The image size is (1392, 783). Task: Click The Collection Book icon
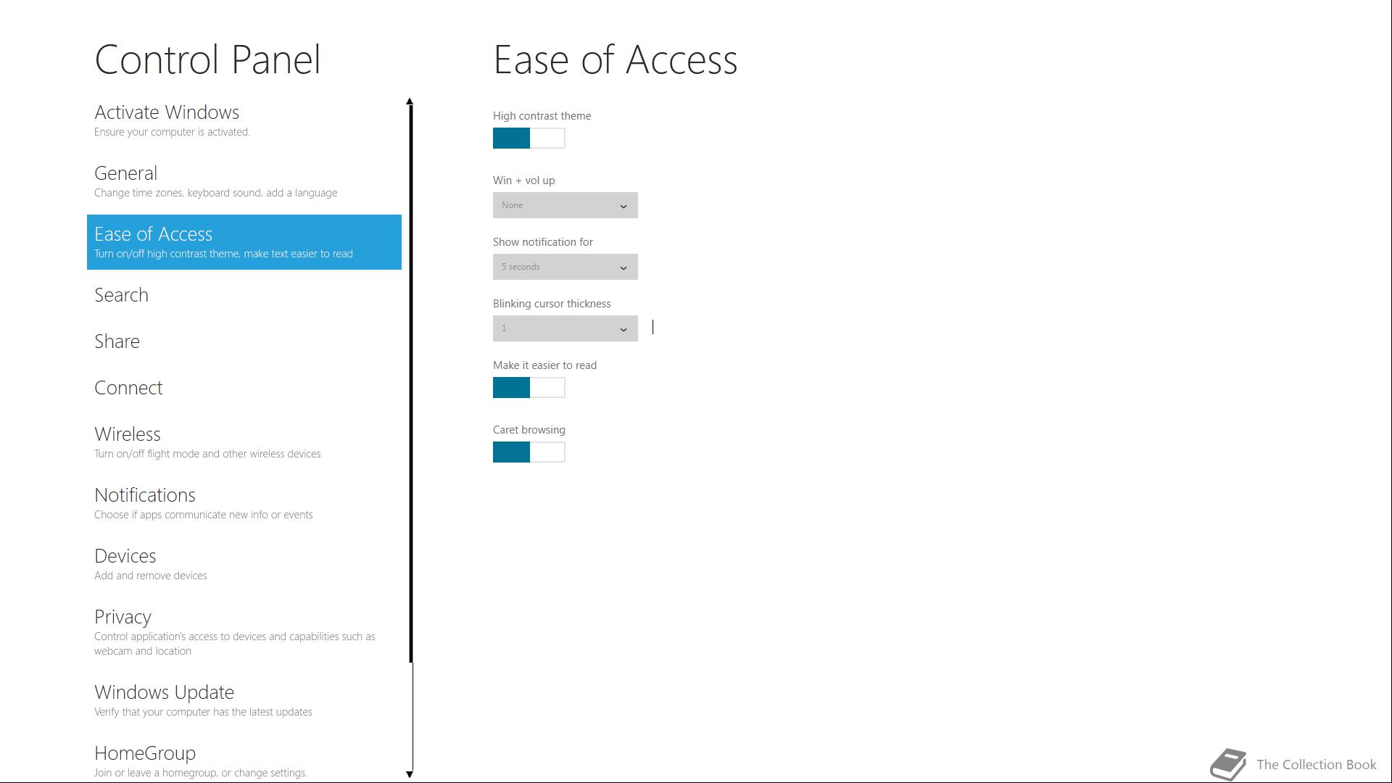(1228, 764)
